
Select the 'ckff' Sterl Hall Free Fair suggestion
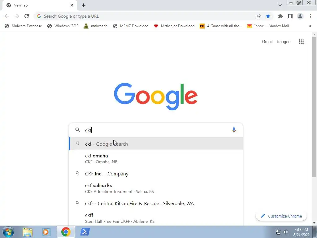pos(156,218)
